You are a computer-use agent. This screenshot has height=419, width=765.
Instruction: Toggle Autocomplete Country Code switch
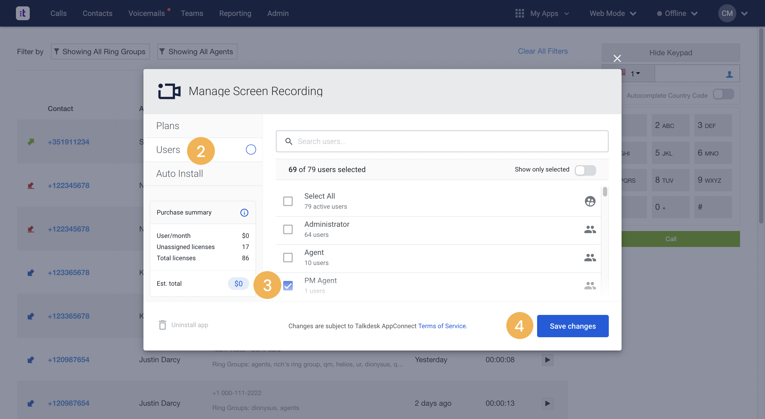[723, 95]
